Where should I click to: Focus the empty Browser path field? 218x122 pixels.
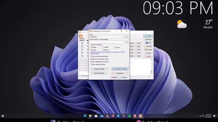tap(107, 42)
